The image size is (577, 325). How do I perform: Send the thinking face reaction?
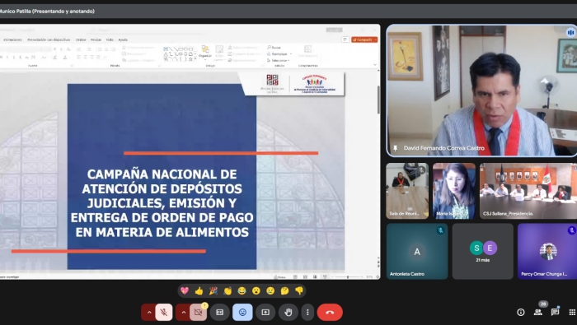click(x=285, y=290)
